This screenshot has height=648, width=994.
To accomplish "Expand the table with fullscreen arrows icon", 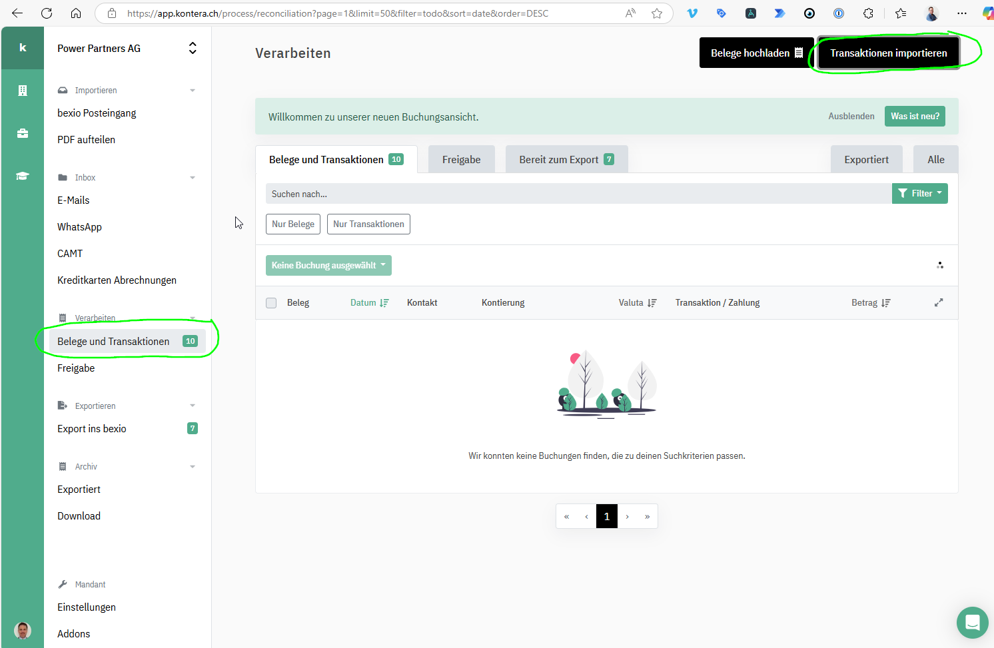I will pos(939,302).
